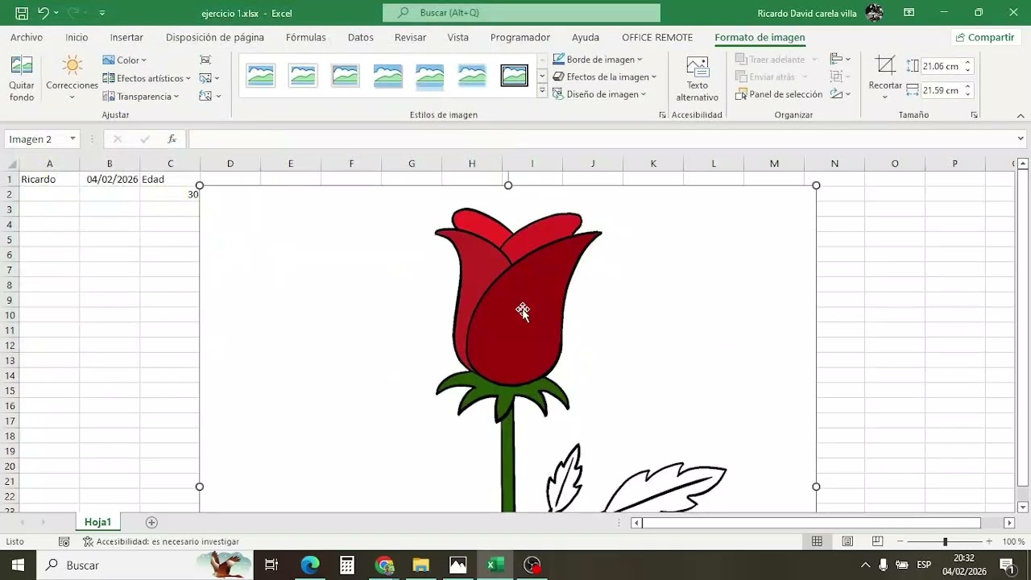
Task: Click zoom out minus button
Action: pyautogui.click(x=901, y=541)
